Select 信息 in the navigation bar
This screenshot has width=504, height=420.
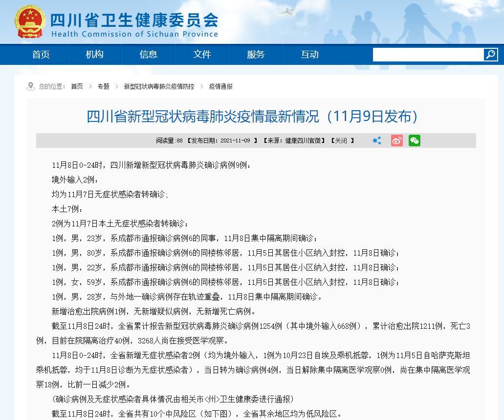[x=148, y=55]
